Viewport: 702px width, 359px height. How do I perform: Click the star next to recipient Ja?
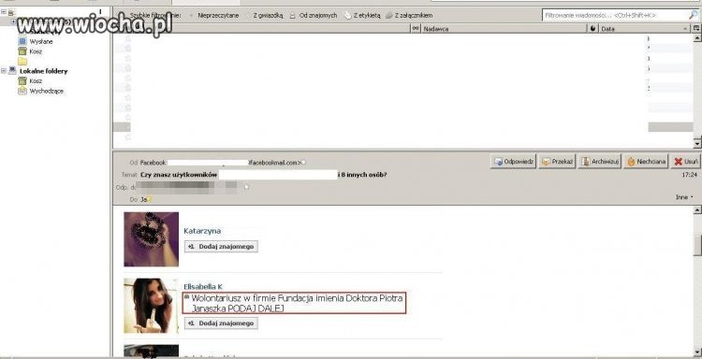(x=149, y=199)
